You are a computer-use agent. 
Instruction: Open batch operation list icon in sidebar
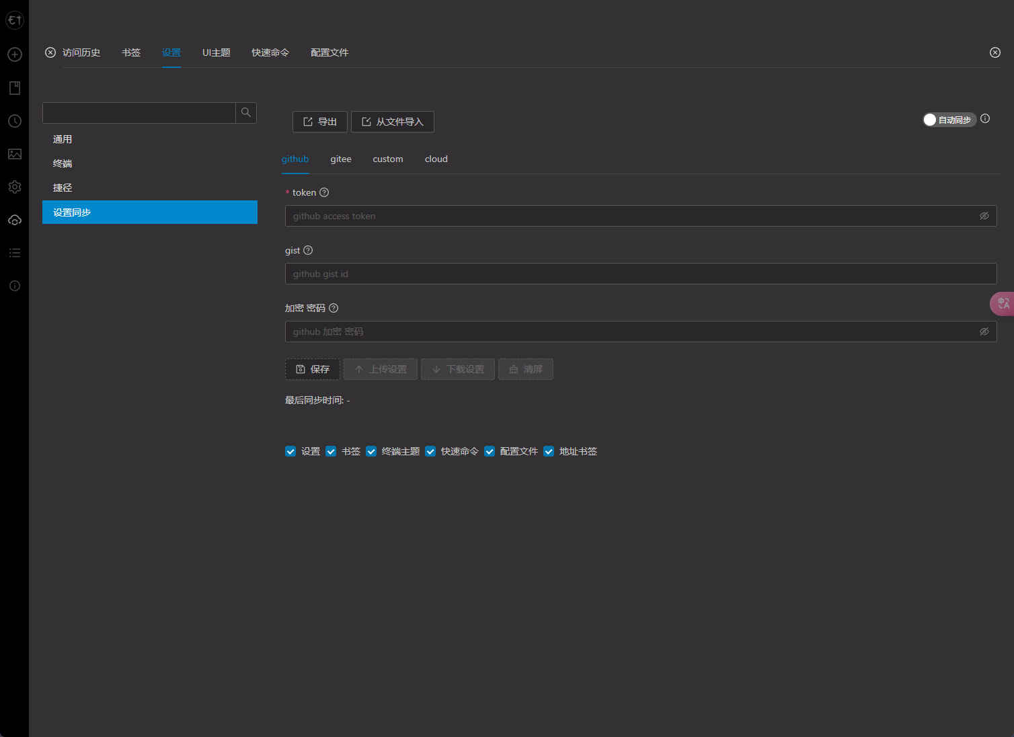click(x=15, y=253)
